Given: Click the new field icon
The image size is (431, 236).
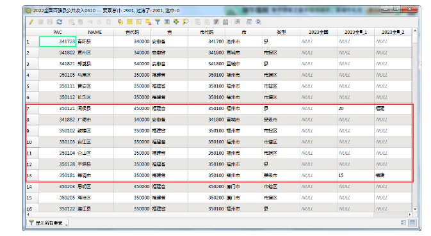Looking at the screenshot, I should [x=198, y=22].
